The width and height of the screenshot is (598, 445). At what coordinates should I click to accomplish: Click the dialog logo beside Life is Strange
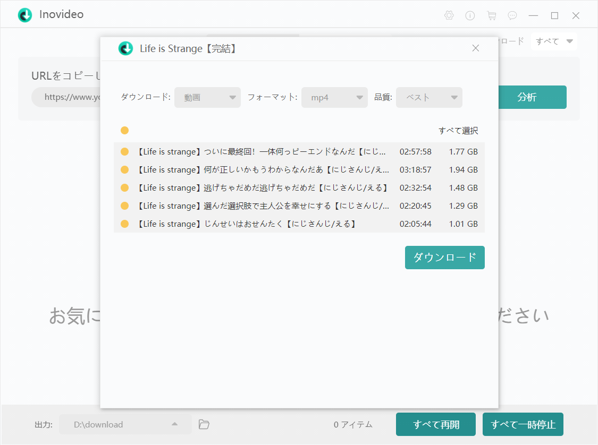pos(125,48)
